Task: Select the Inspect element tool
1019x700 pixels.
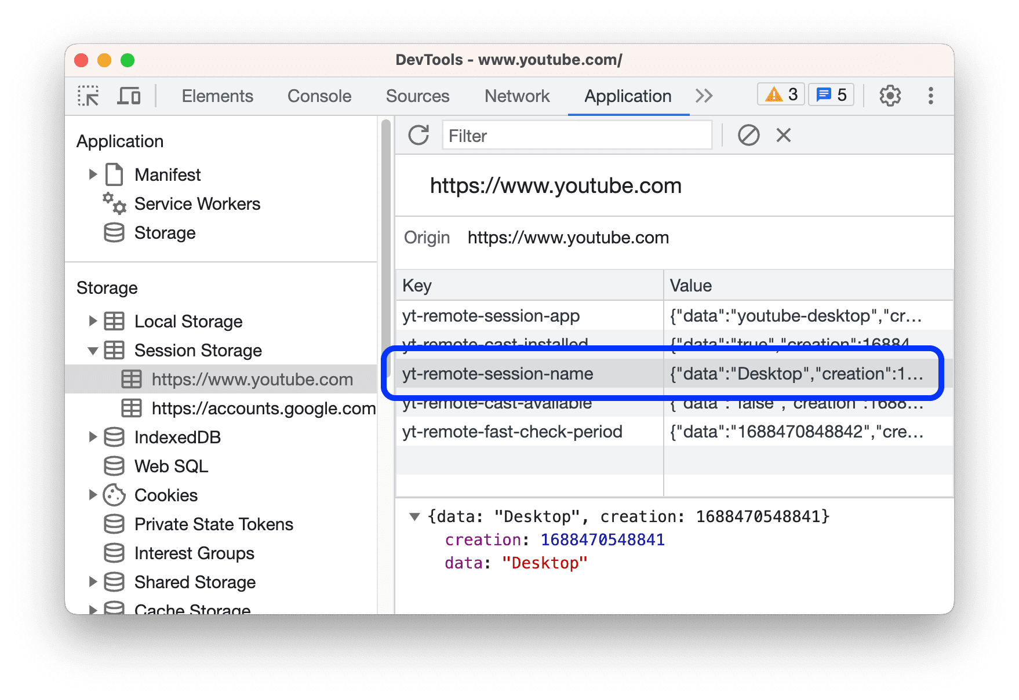Action: click(x=88, y=96)
